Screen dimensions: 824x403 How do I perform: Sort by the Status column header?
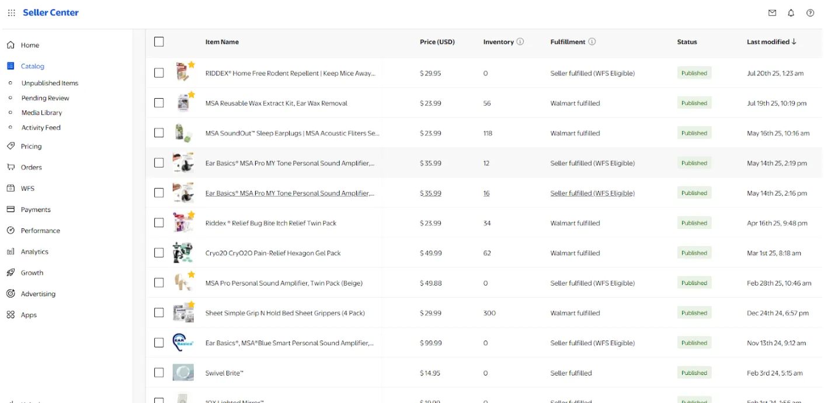(687, 41)
